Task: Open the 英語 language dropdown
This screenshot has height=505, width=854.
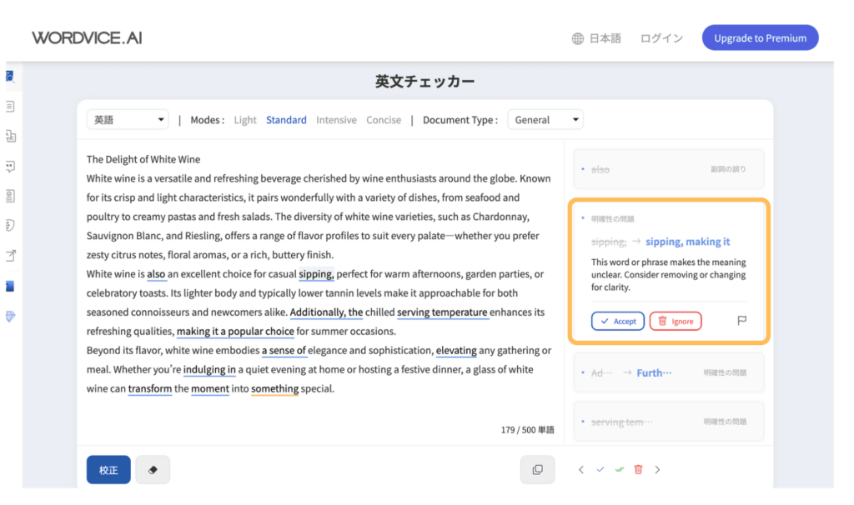Action: point(127,119)
